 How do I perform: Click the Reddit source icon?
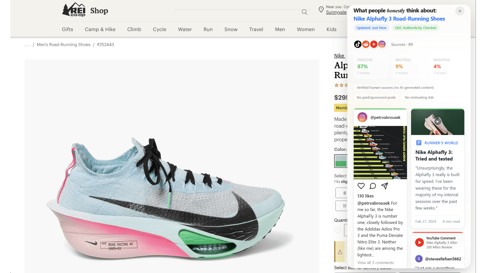pos(366,44)
